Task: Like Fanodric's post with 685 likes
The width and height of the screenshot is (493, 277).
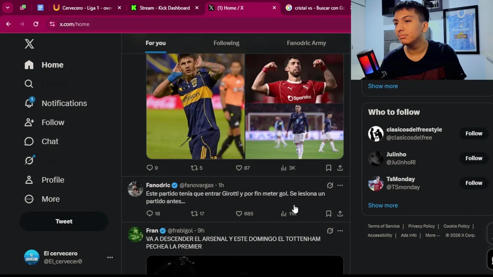Action: pyautogui.click(x=244, y=214)
